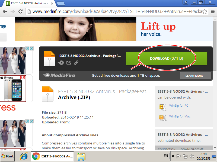Close the top fashion dress ad
Image resolution: width=217 pixels, height=162 pixels.
pos(32,49)
